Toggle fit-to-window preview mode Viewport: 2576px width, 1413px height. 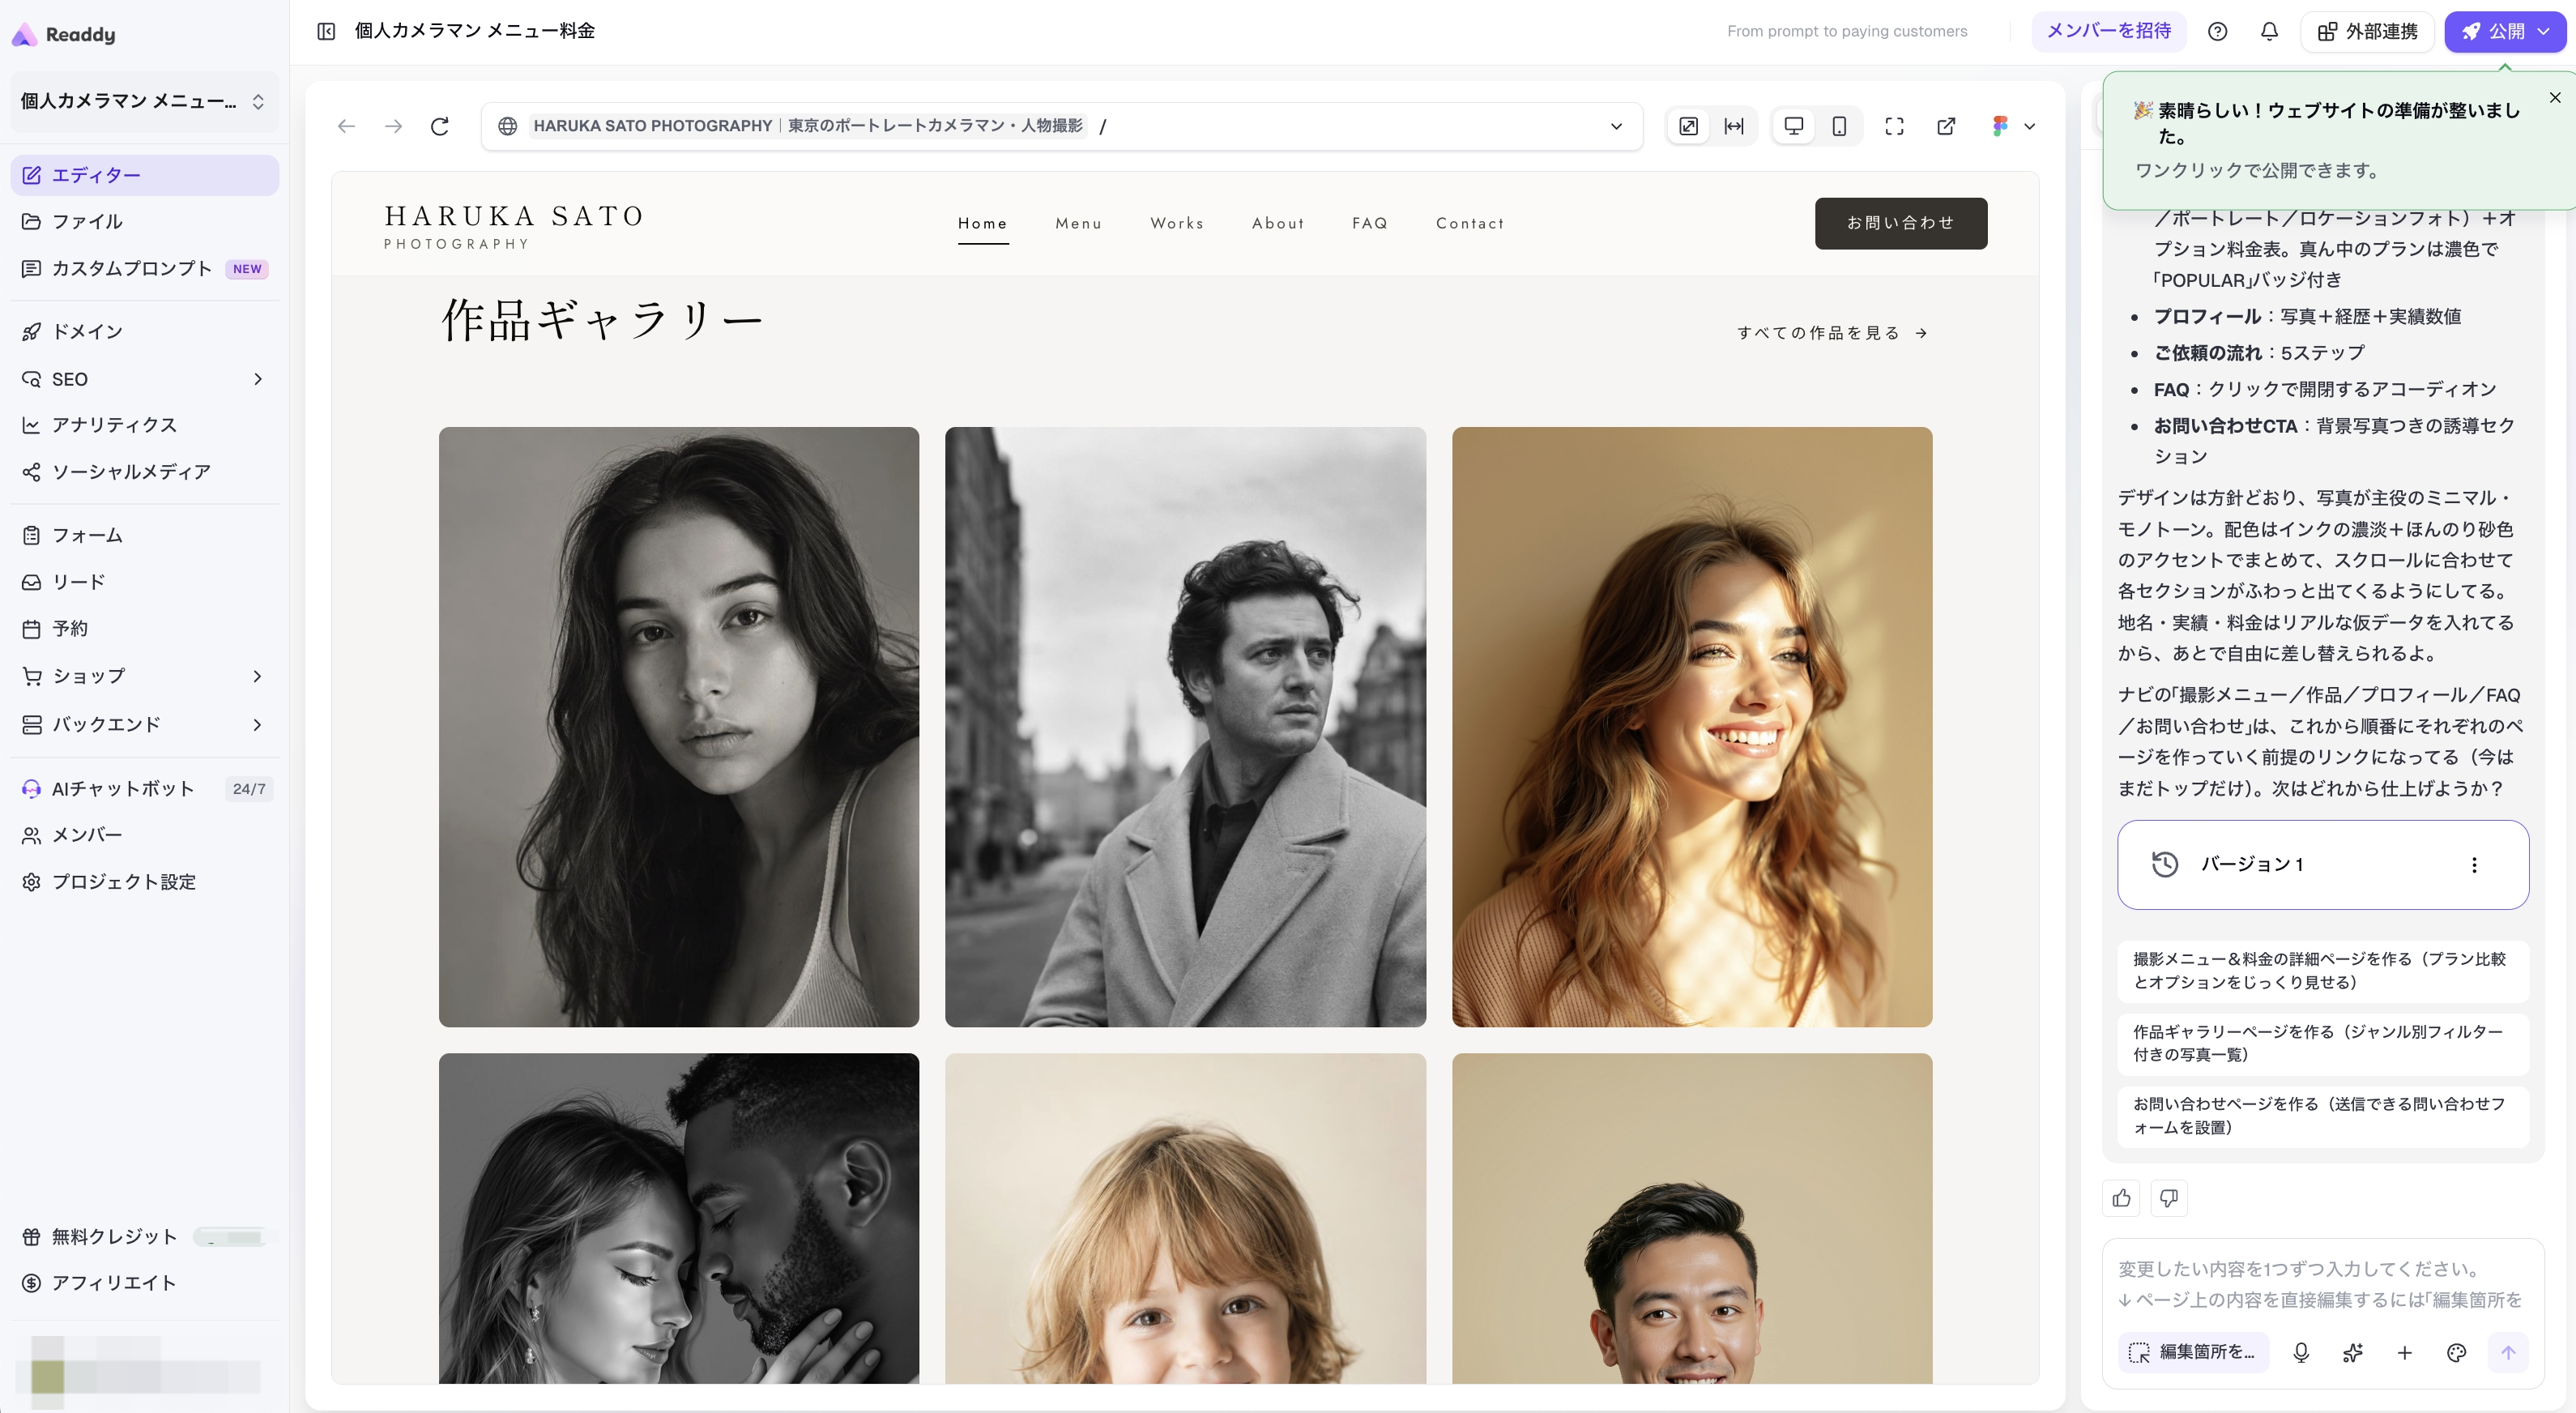point(1688,126)
